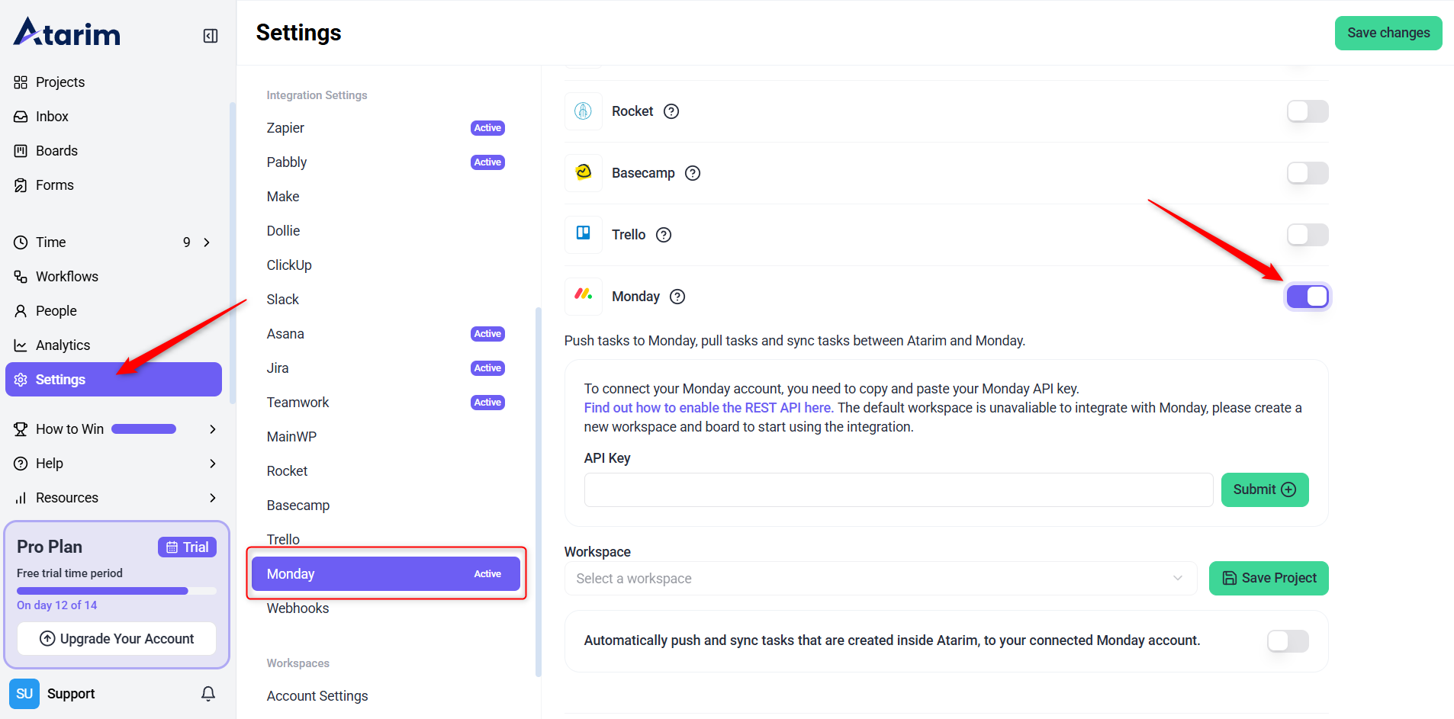Click the Support user avatar
The width and height of the screenshot is (1454, 719).
pyautogui.click(x=24, y=693)
